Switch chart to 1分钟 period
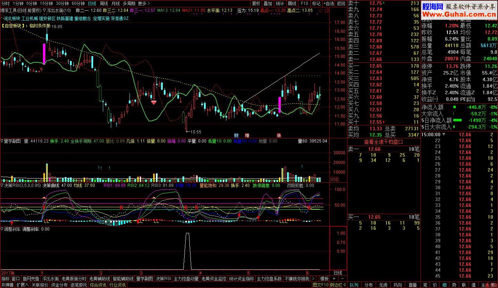Screen dimensions: 498x288 tap(18, 3)
